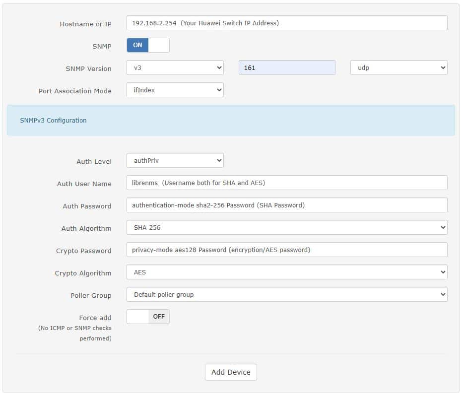Click the Auth User Name field

tap(287, 183)
